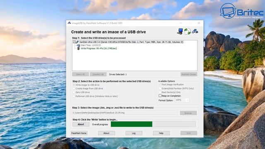265x149 pixels.
Task: Uncheck the SanDisk Ultra USB 3.0 drive checkbox
Action: tap(74, 42)
